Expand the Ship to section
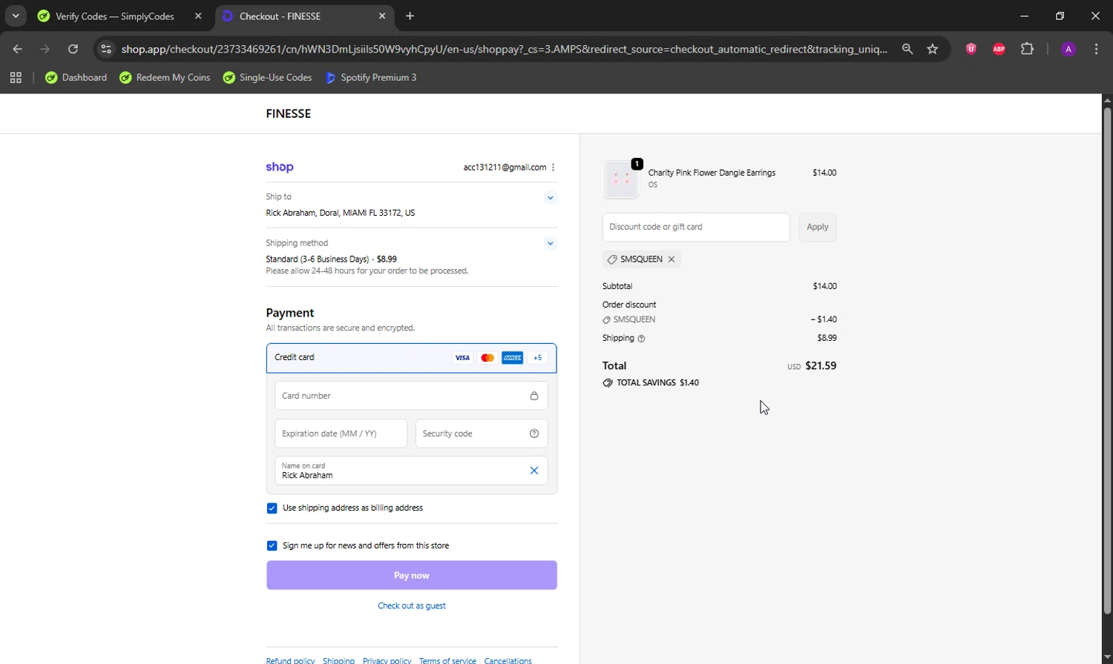The width and height of the screenshot is (1113, 664). pyautogui.click(x=550, y=198)
